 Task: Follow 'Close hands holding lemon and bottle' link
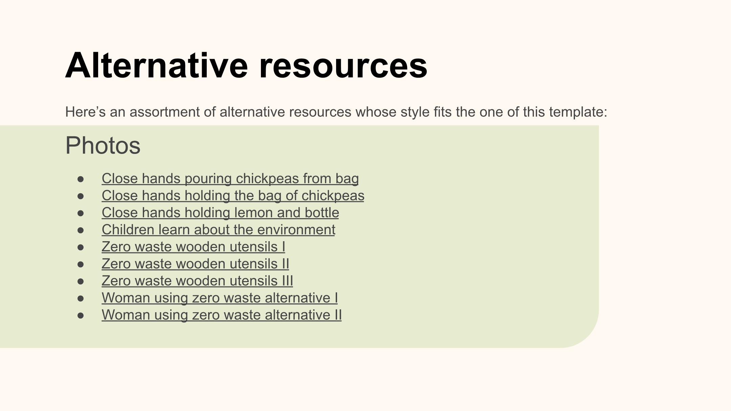click(220, 212)
